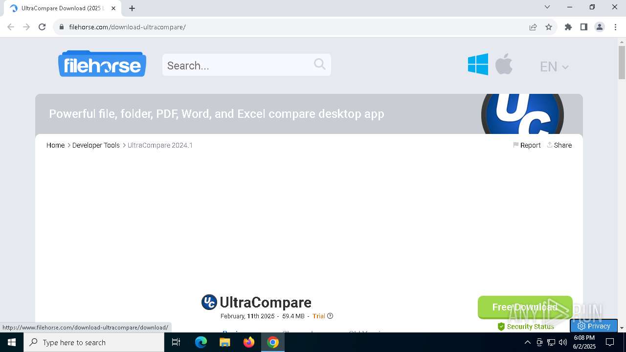Select the UltraCompare Download tab
Image resolution: width=626 pixels, height=352 pixels.
tap(63, 8)
